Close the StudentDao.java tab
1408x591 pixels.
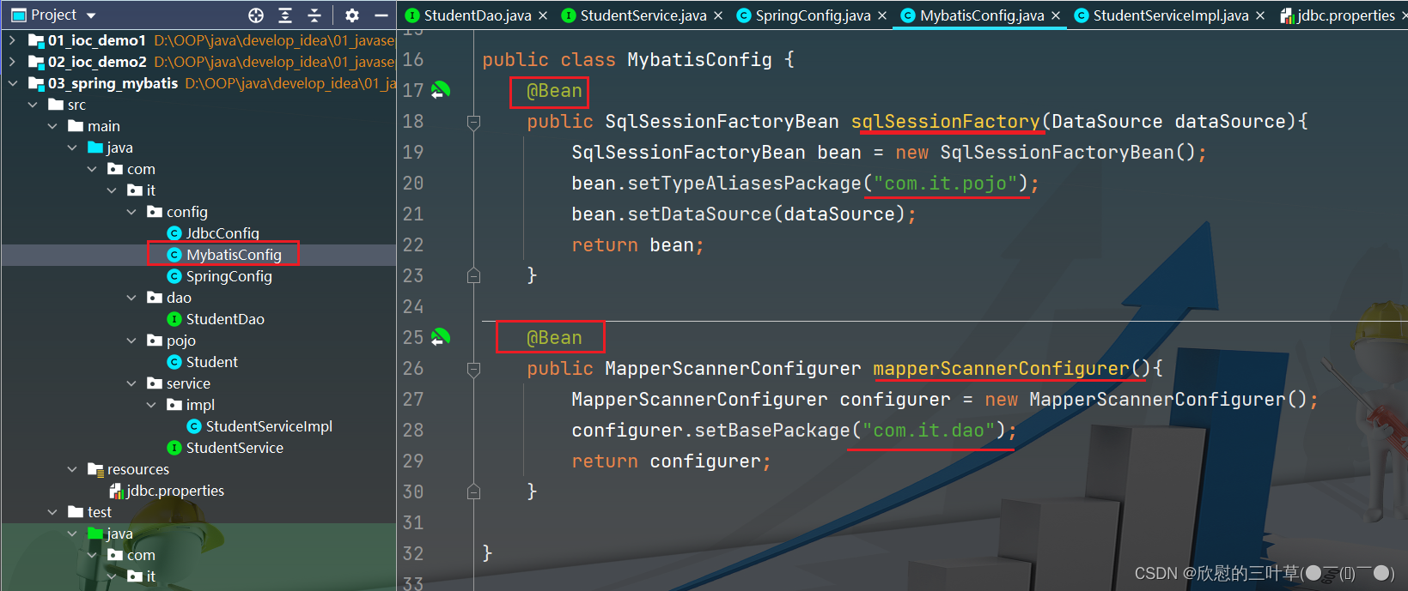pos(543,15)
